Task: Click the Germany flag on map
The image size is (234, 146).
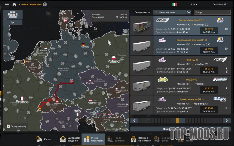Action: [83, 44]
